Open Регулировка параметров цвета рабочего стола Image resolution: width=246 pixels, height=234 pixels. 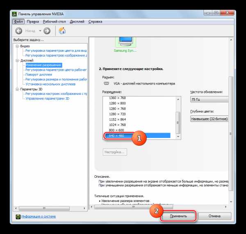(56, 70)
